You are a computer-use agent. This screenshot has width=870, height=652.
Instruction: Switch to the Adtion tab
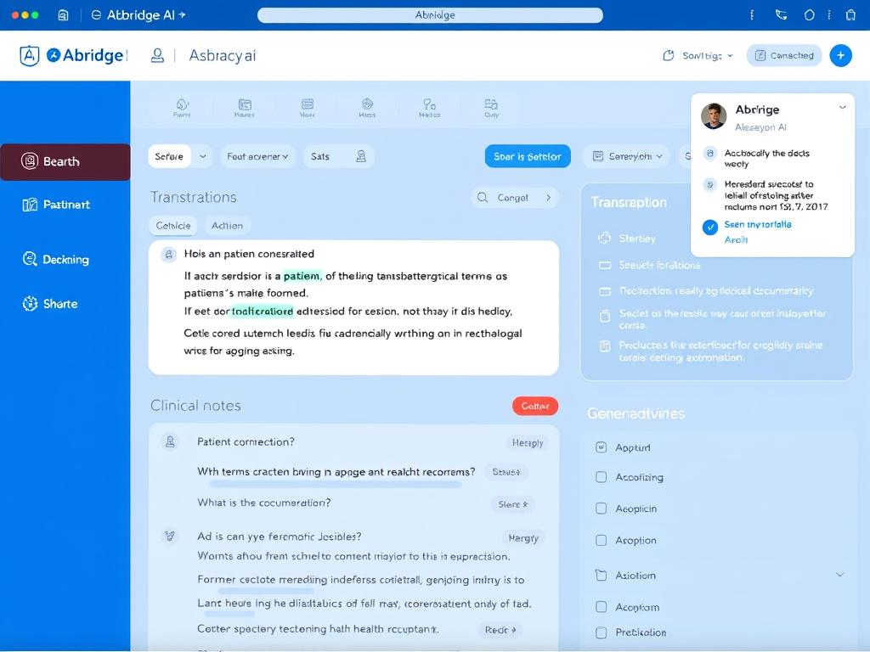tap(228, 226)
